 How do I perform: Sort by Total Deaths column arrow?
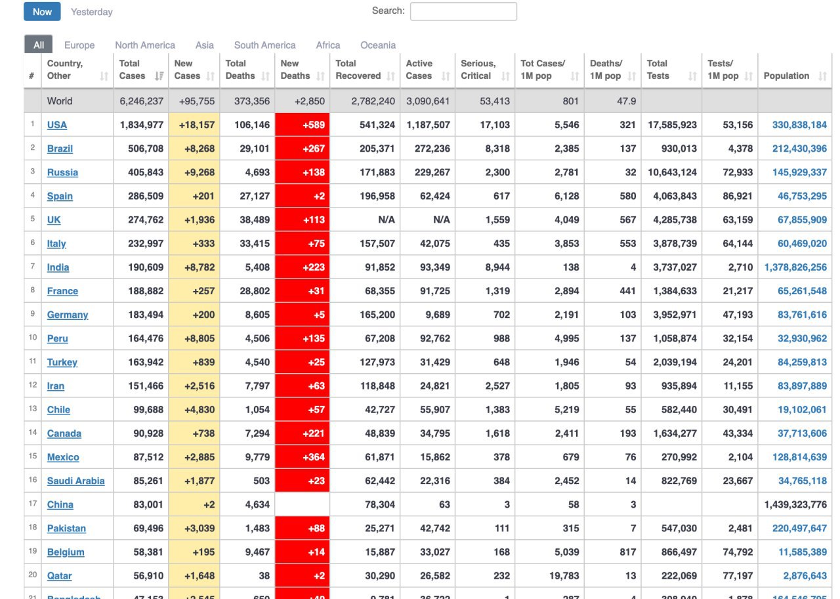click(x=266, y=76)
